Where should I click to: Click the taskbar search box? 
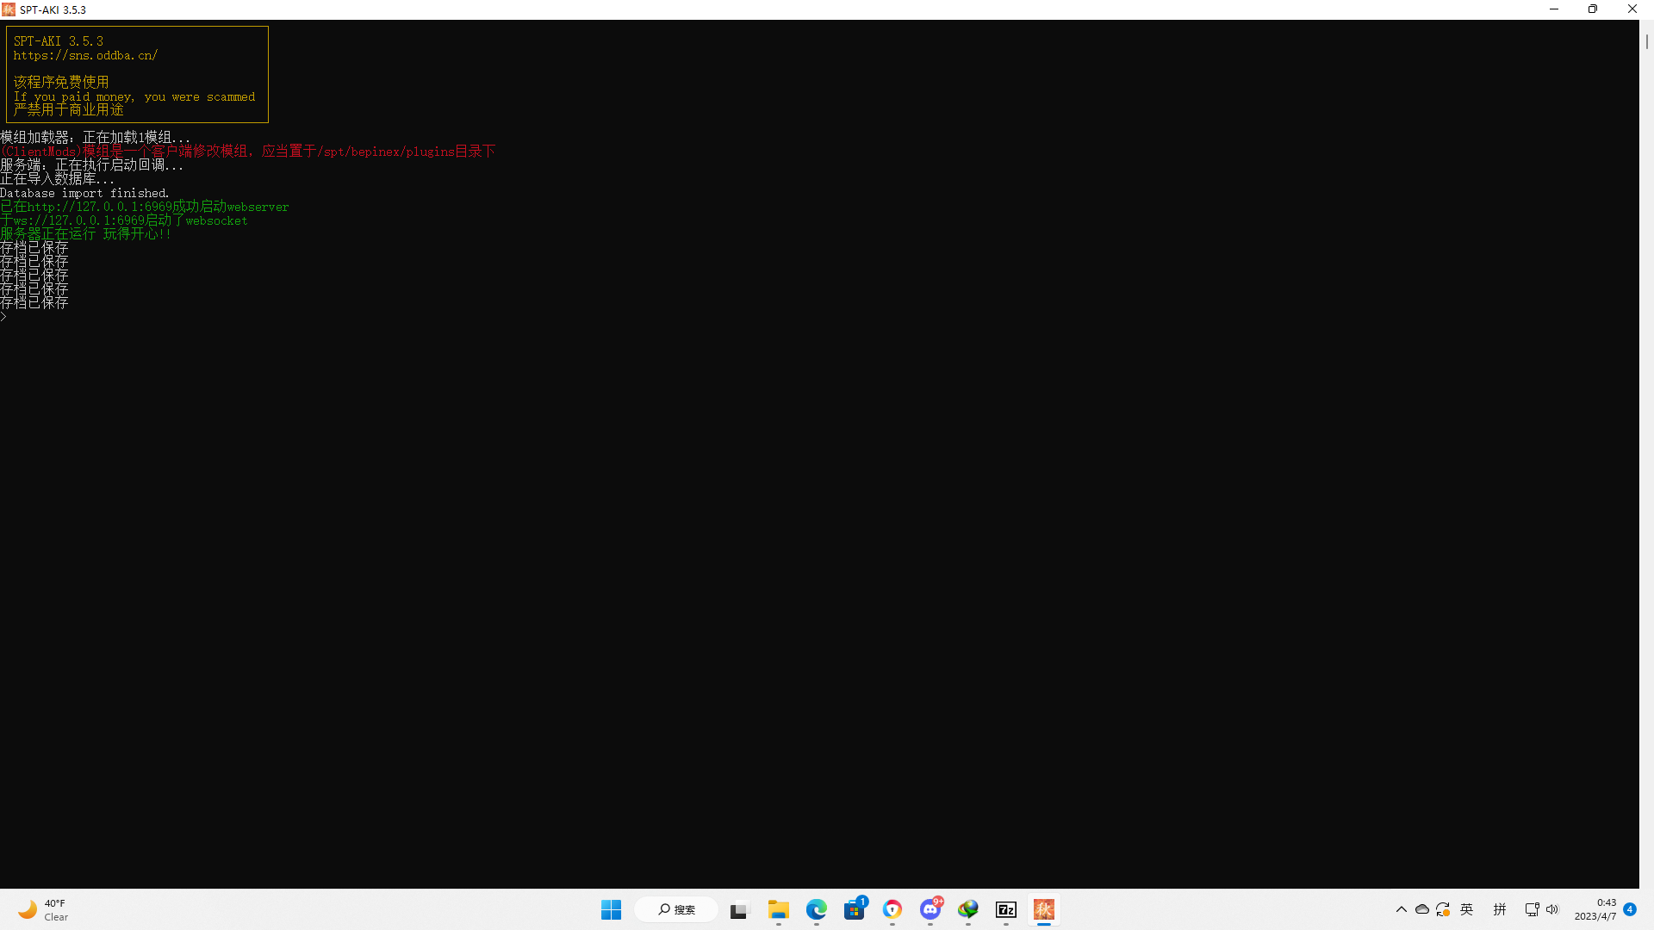click(676, 909)
